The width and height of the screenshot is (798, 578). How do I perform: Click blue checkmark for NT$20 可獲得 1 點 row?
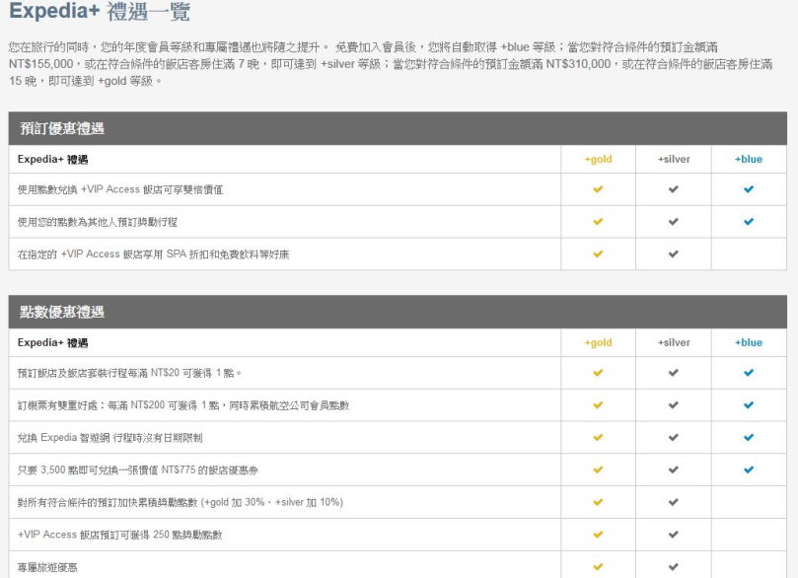point(749,373)
